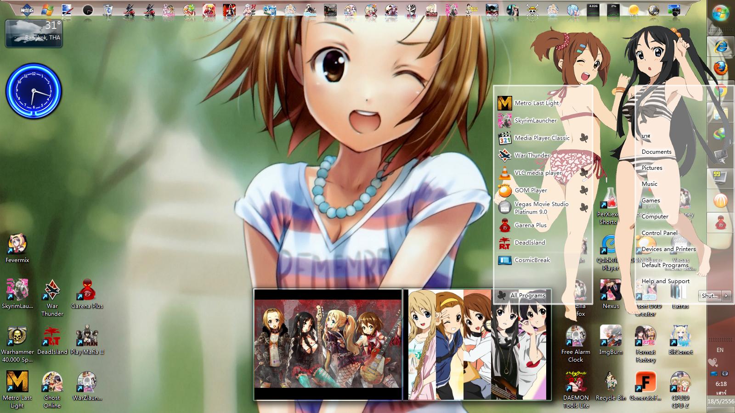The height and width of the screenshot is (413, 735).
Task: Open Music from Start menu
Action: tap(650, 184)
